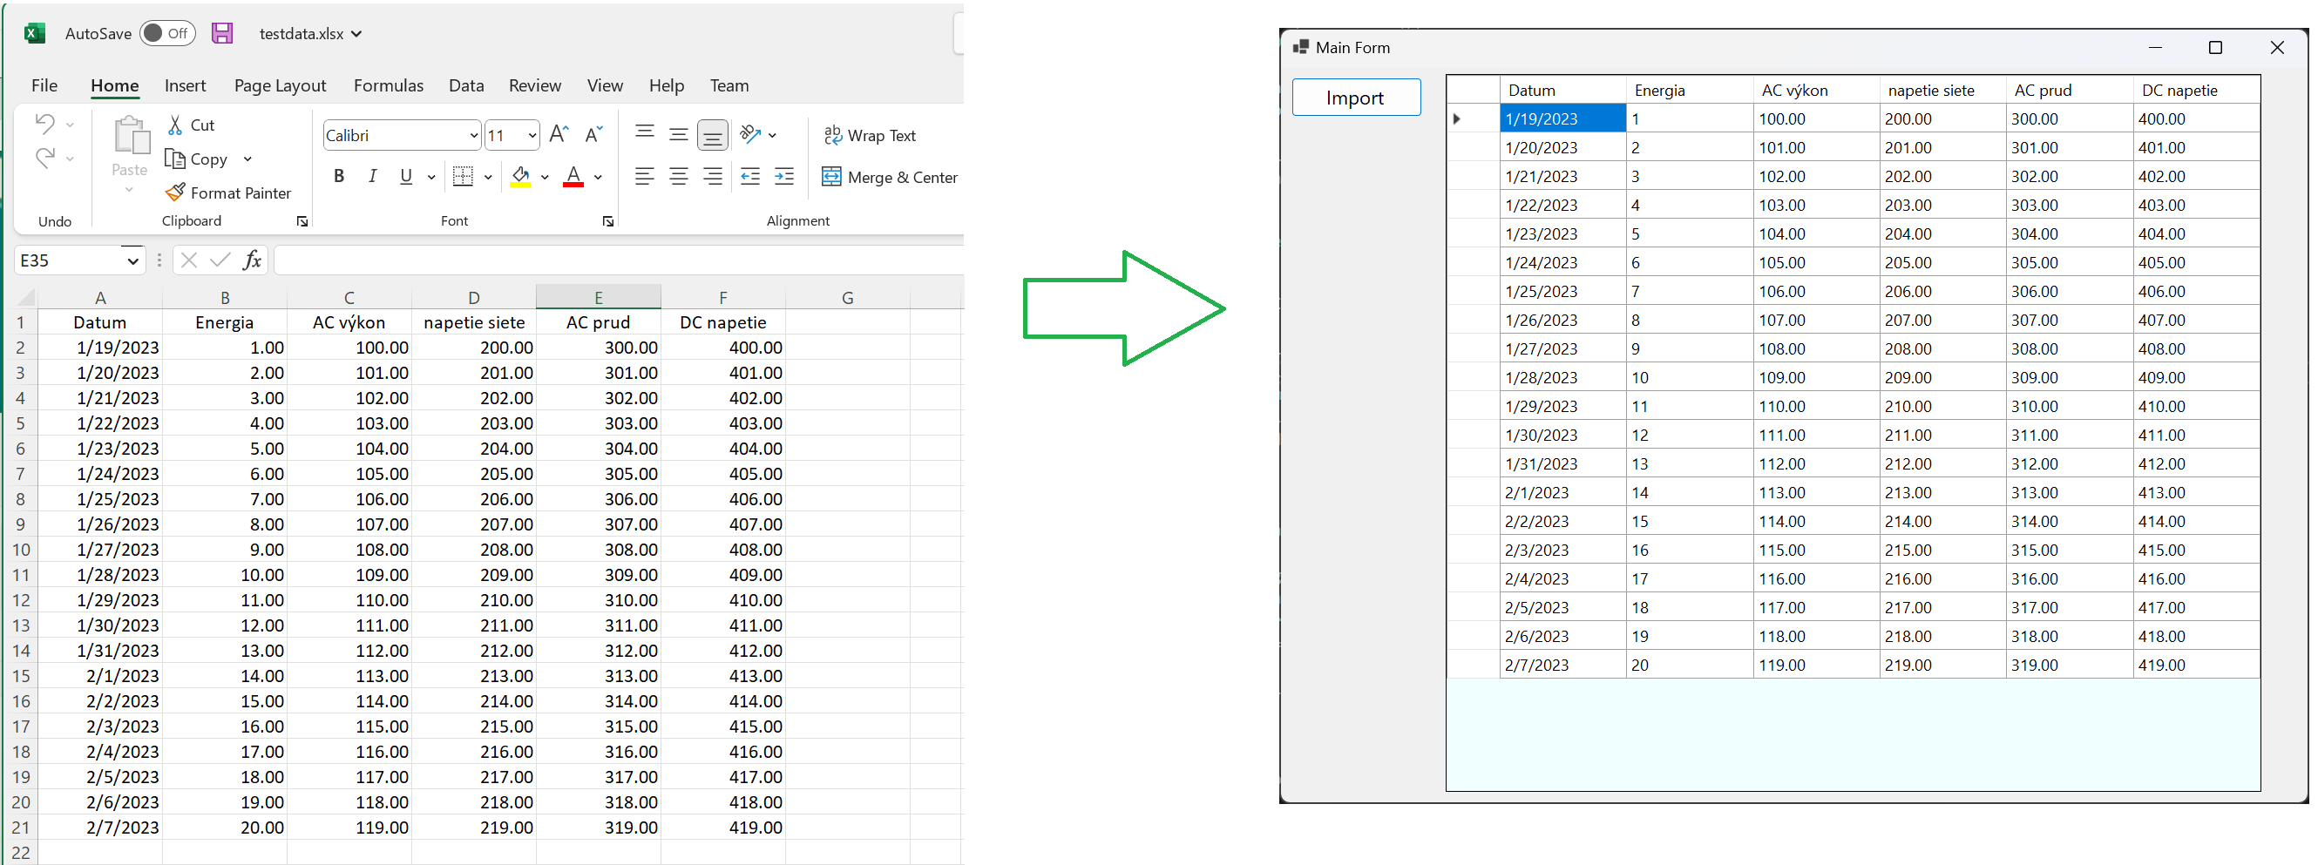Open the Data ribbon tab

point(466,85)
